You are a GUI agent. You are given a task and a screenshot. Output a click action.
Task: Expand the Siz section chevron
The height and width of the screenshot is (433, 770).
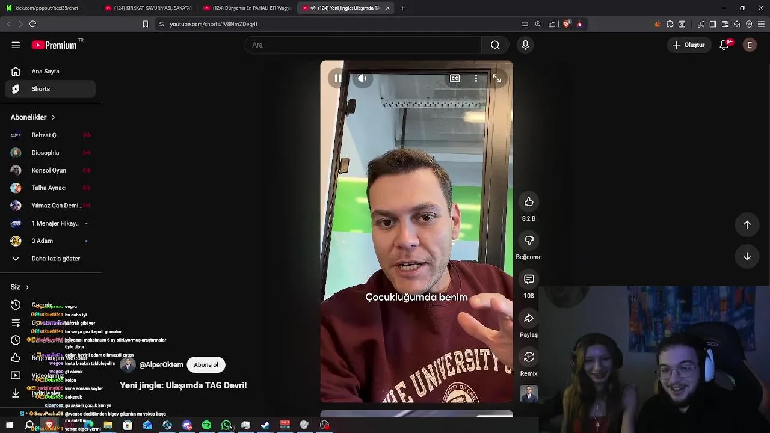click(27, 287)
